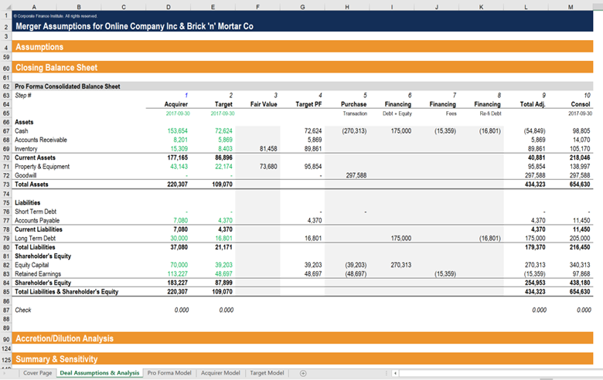Select the Consol column heading

(x=581, y=104)
